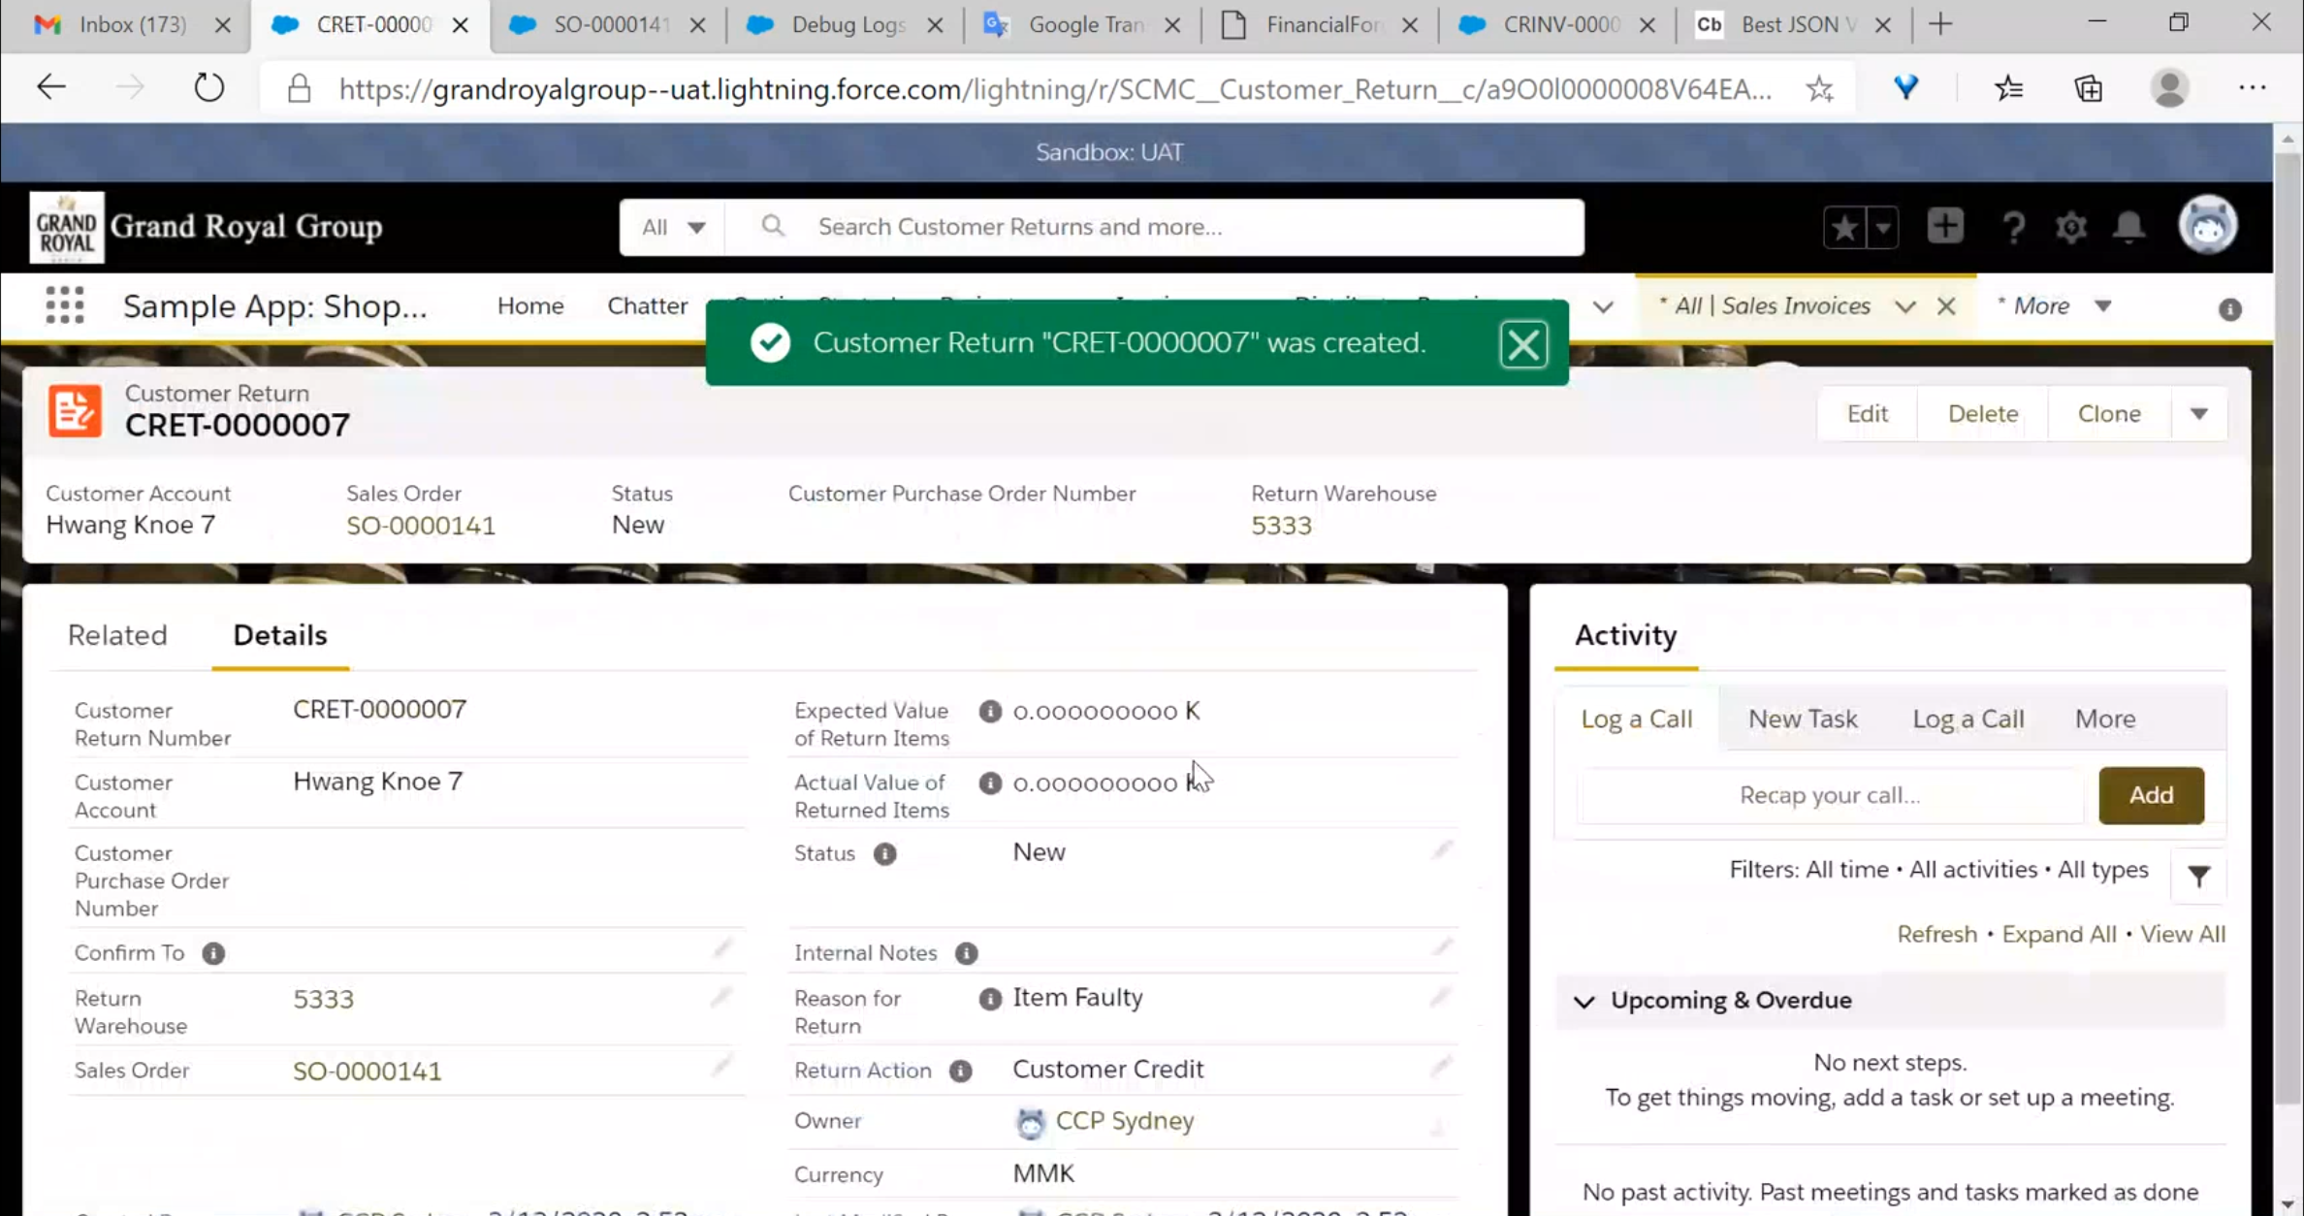This screenshot has height=1216, width=2304.
Task: Select the New Task activity tab
Action: (1802, 719)
